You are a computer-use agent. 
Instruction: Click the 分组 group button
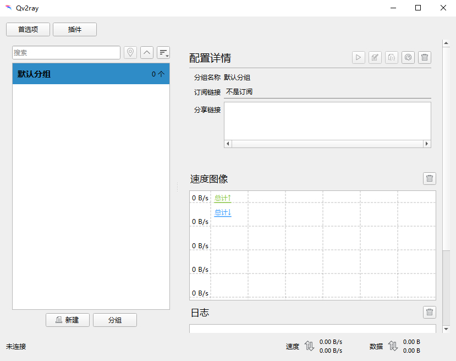pos(115,320)
